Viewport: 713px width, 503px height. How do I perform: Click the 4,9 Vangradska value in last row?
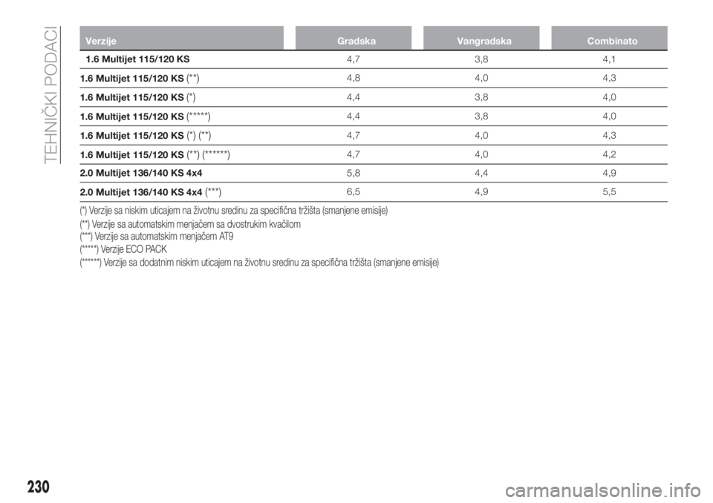(x=481, y=191)
